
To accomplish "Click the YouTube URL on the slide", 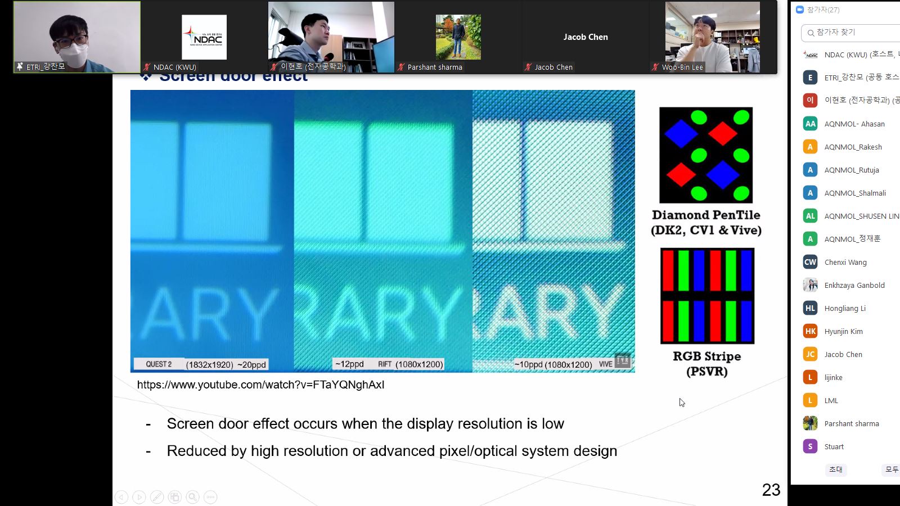I will coord(261,385).
